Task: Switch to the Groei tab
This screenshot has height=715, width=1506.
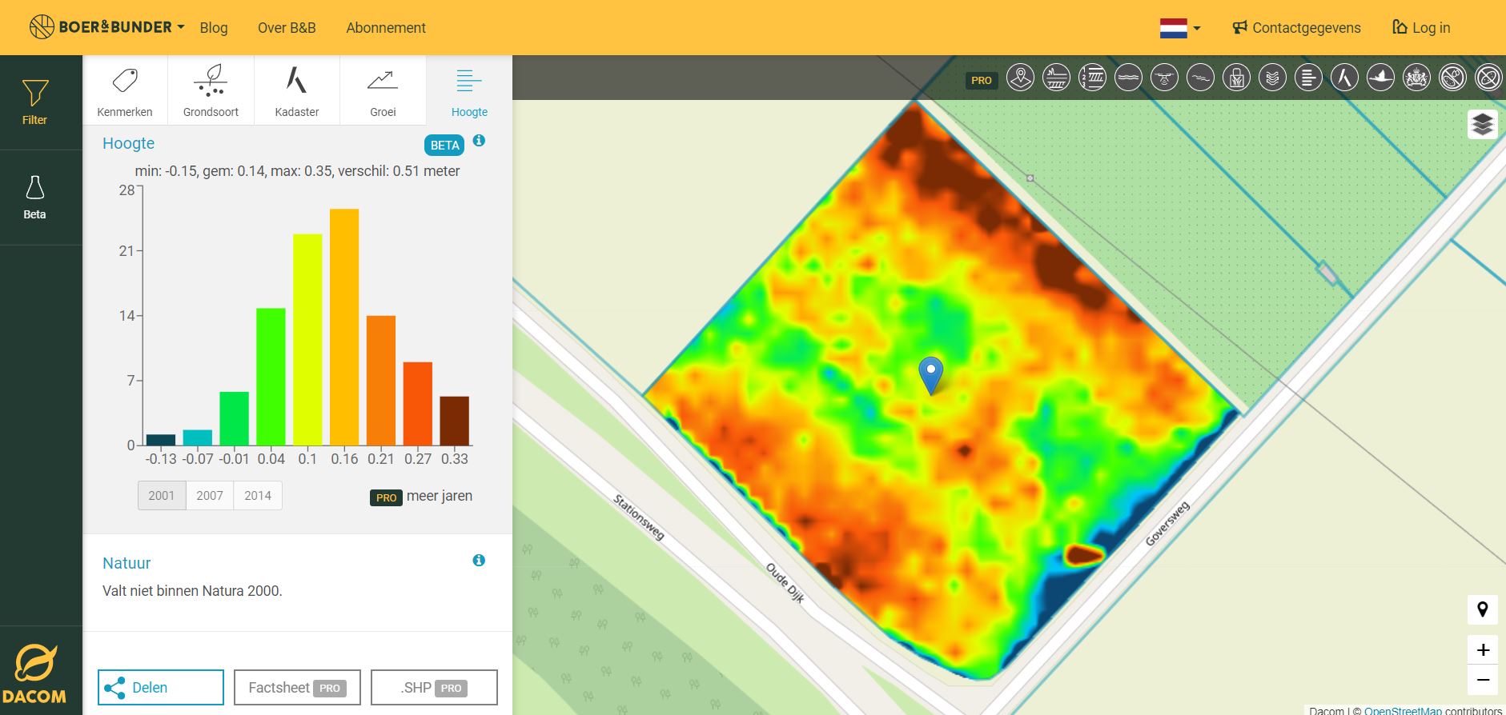Action: tap(383, 90)
